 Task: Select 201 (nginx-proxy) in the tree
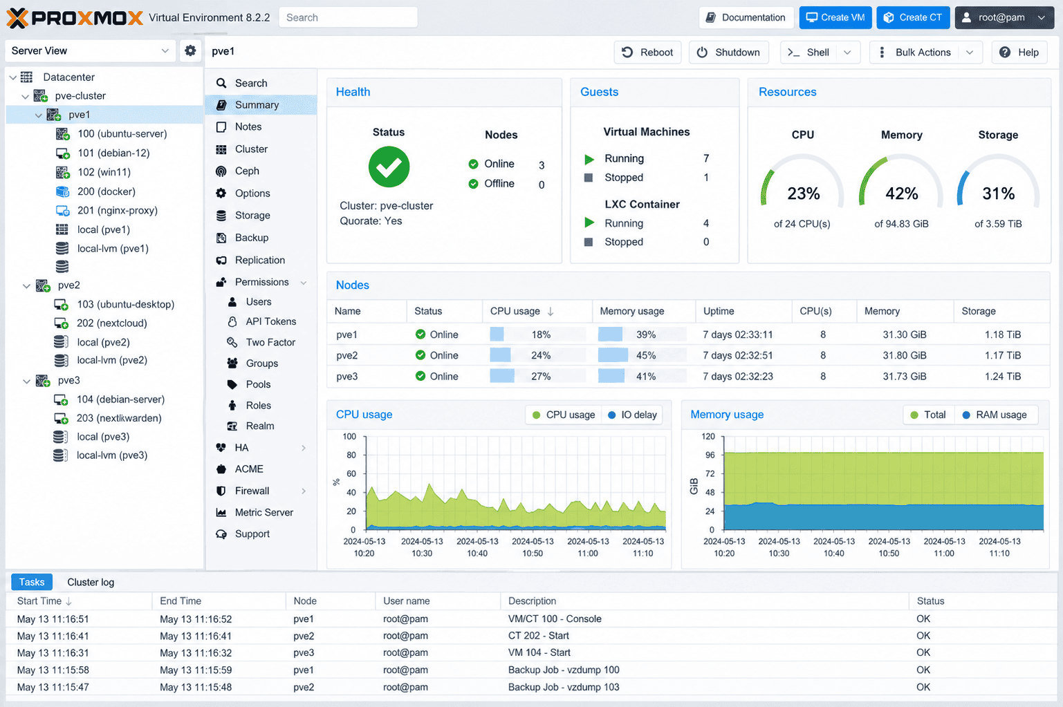click(x=118, y=211)
